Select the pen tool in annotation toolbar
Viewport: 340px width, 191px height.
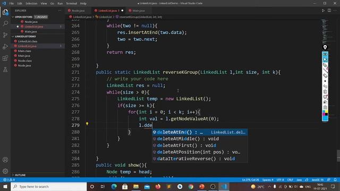(x=325, y=65)
